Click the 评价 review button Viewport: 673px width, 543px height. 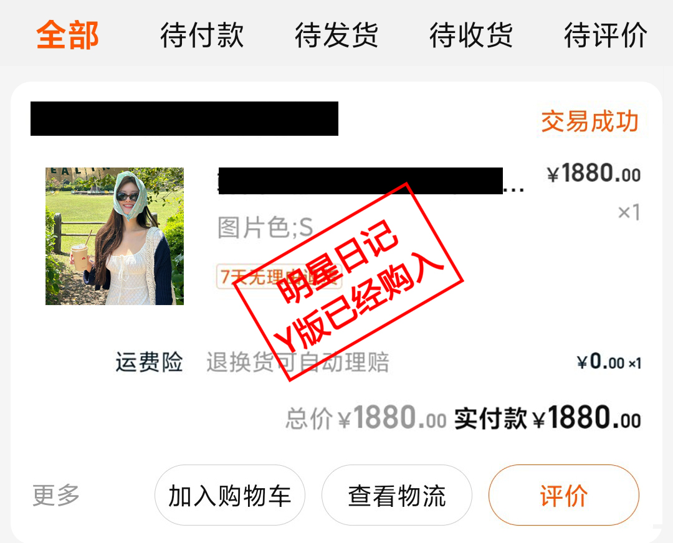[x=563, y=495]
